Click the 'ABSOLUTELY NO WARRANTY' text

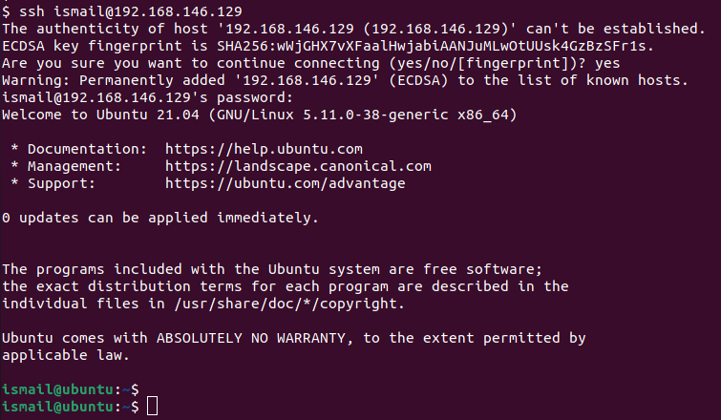(250, 338)
